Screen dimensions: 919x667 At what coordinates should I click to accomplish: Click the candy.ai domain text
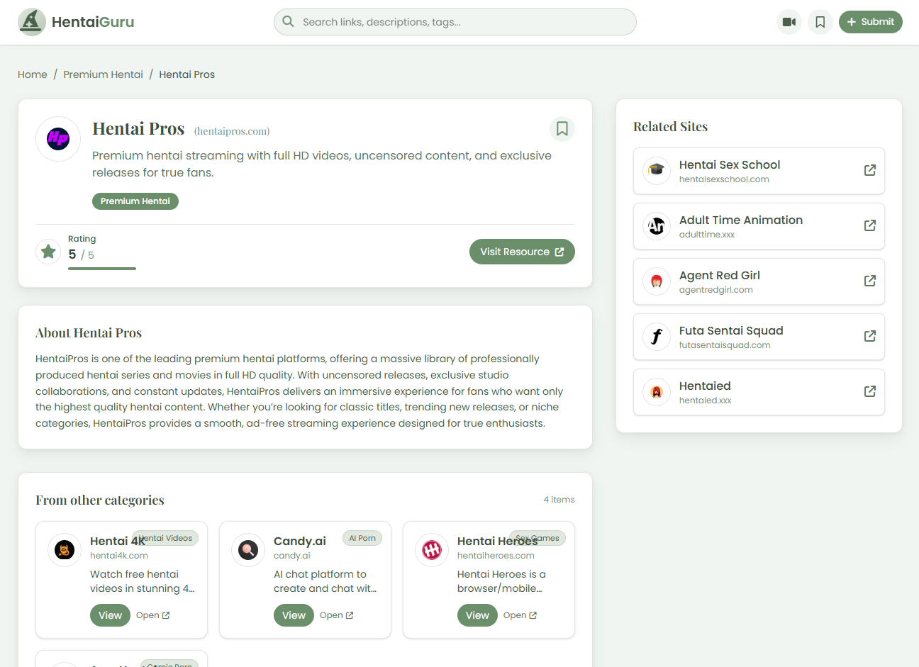292,556
